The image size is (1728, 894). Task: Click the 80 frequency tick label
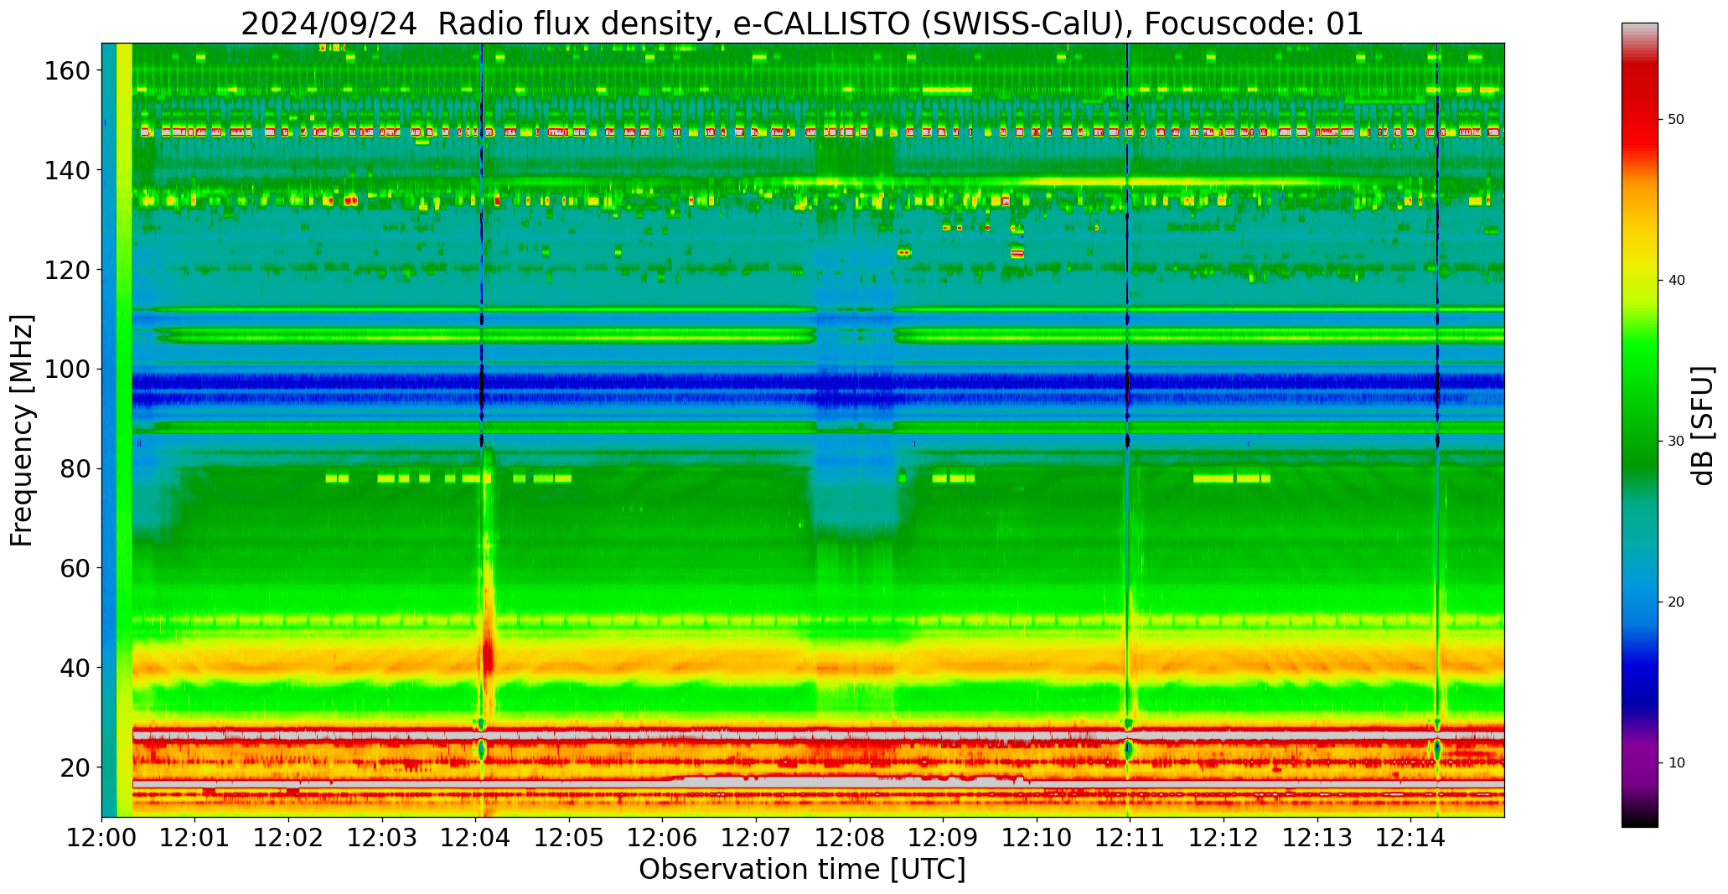coord(74,468)
